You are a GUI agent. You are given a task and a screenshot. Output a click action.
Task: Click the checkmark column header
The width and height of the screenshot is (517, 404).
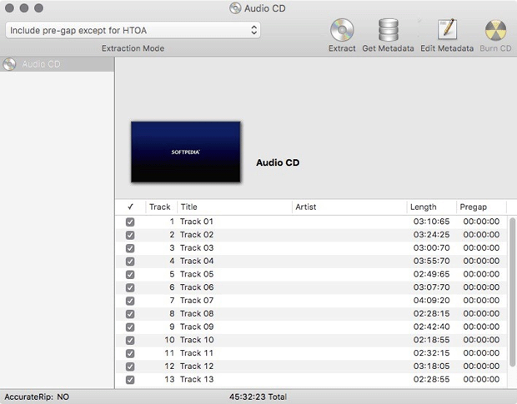click(131, 207)
